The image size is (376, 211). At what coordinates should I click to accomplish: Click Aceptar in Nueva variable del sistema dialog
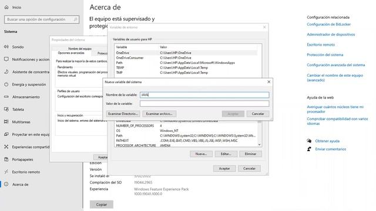233,114
